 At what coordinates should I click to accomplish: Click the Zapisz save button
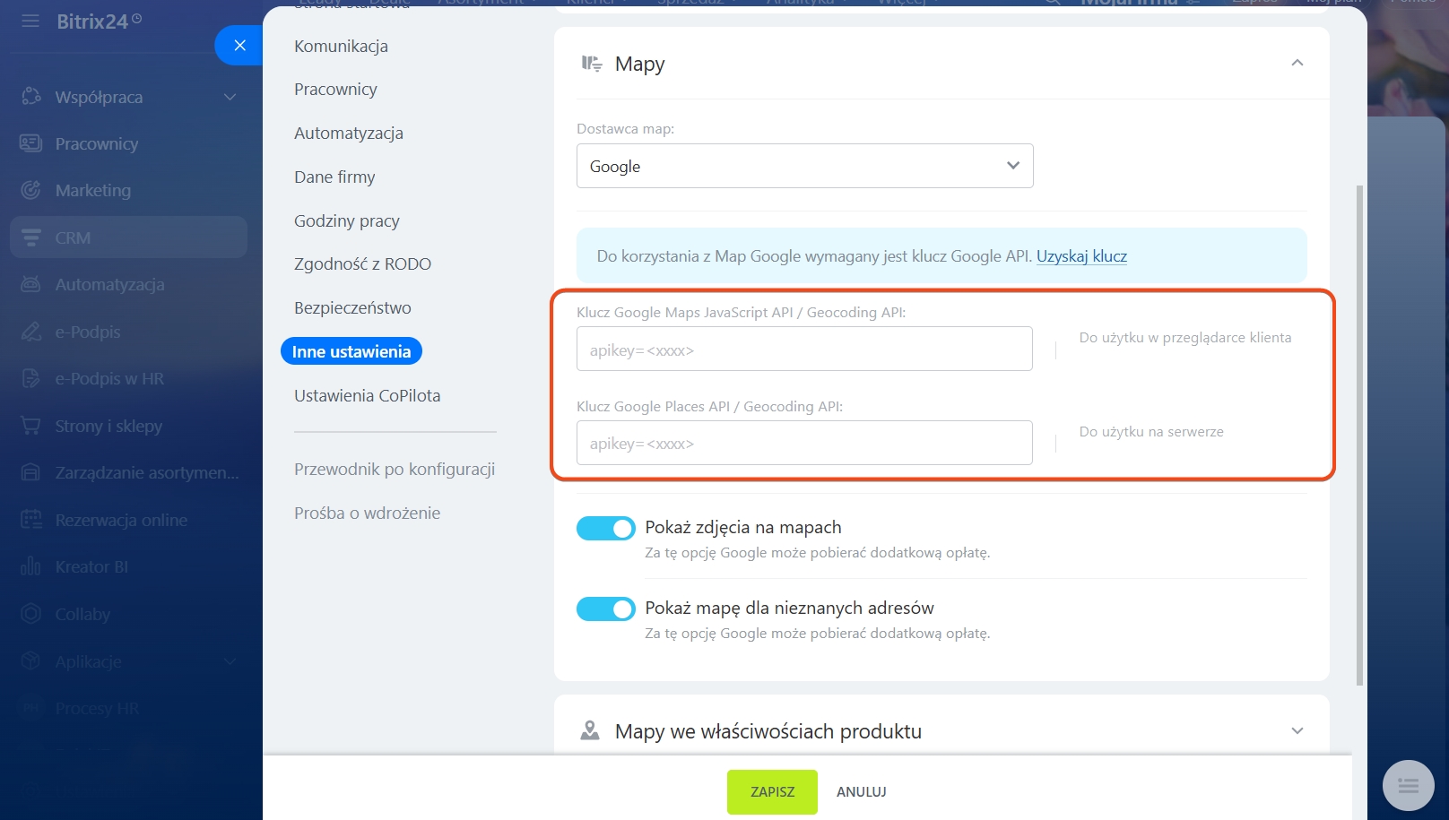click(x=772, y=792)
